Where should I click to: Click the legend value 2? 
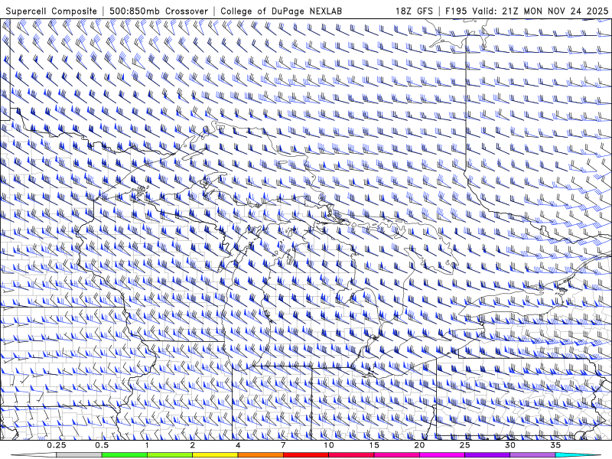(193, 445)
